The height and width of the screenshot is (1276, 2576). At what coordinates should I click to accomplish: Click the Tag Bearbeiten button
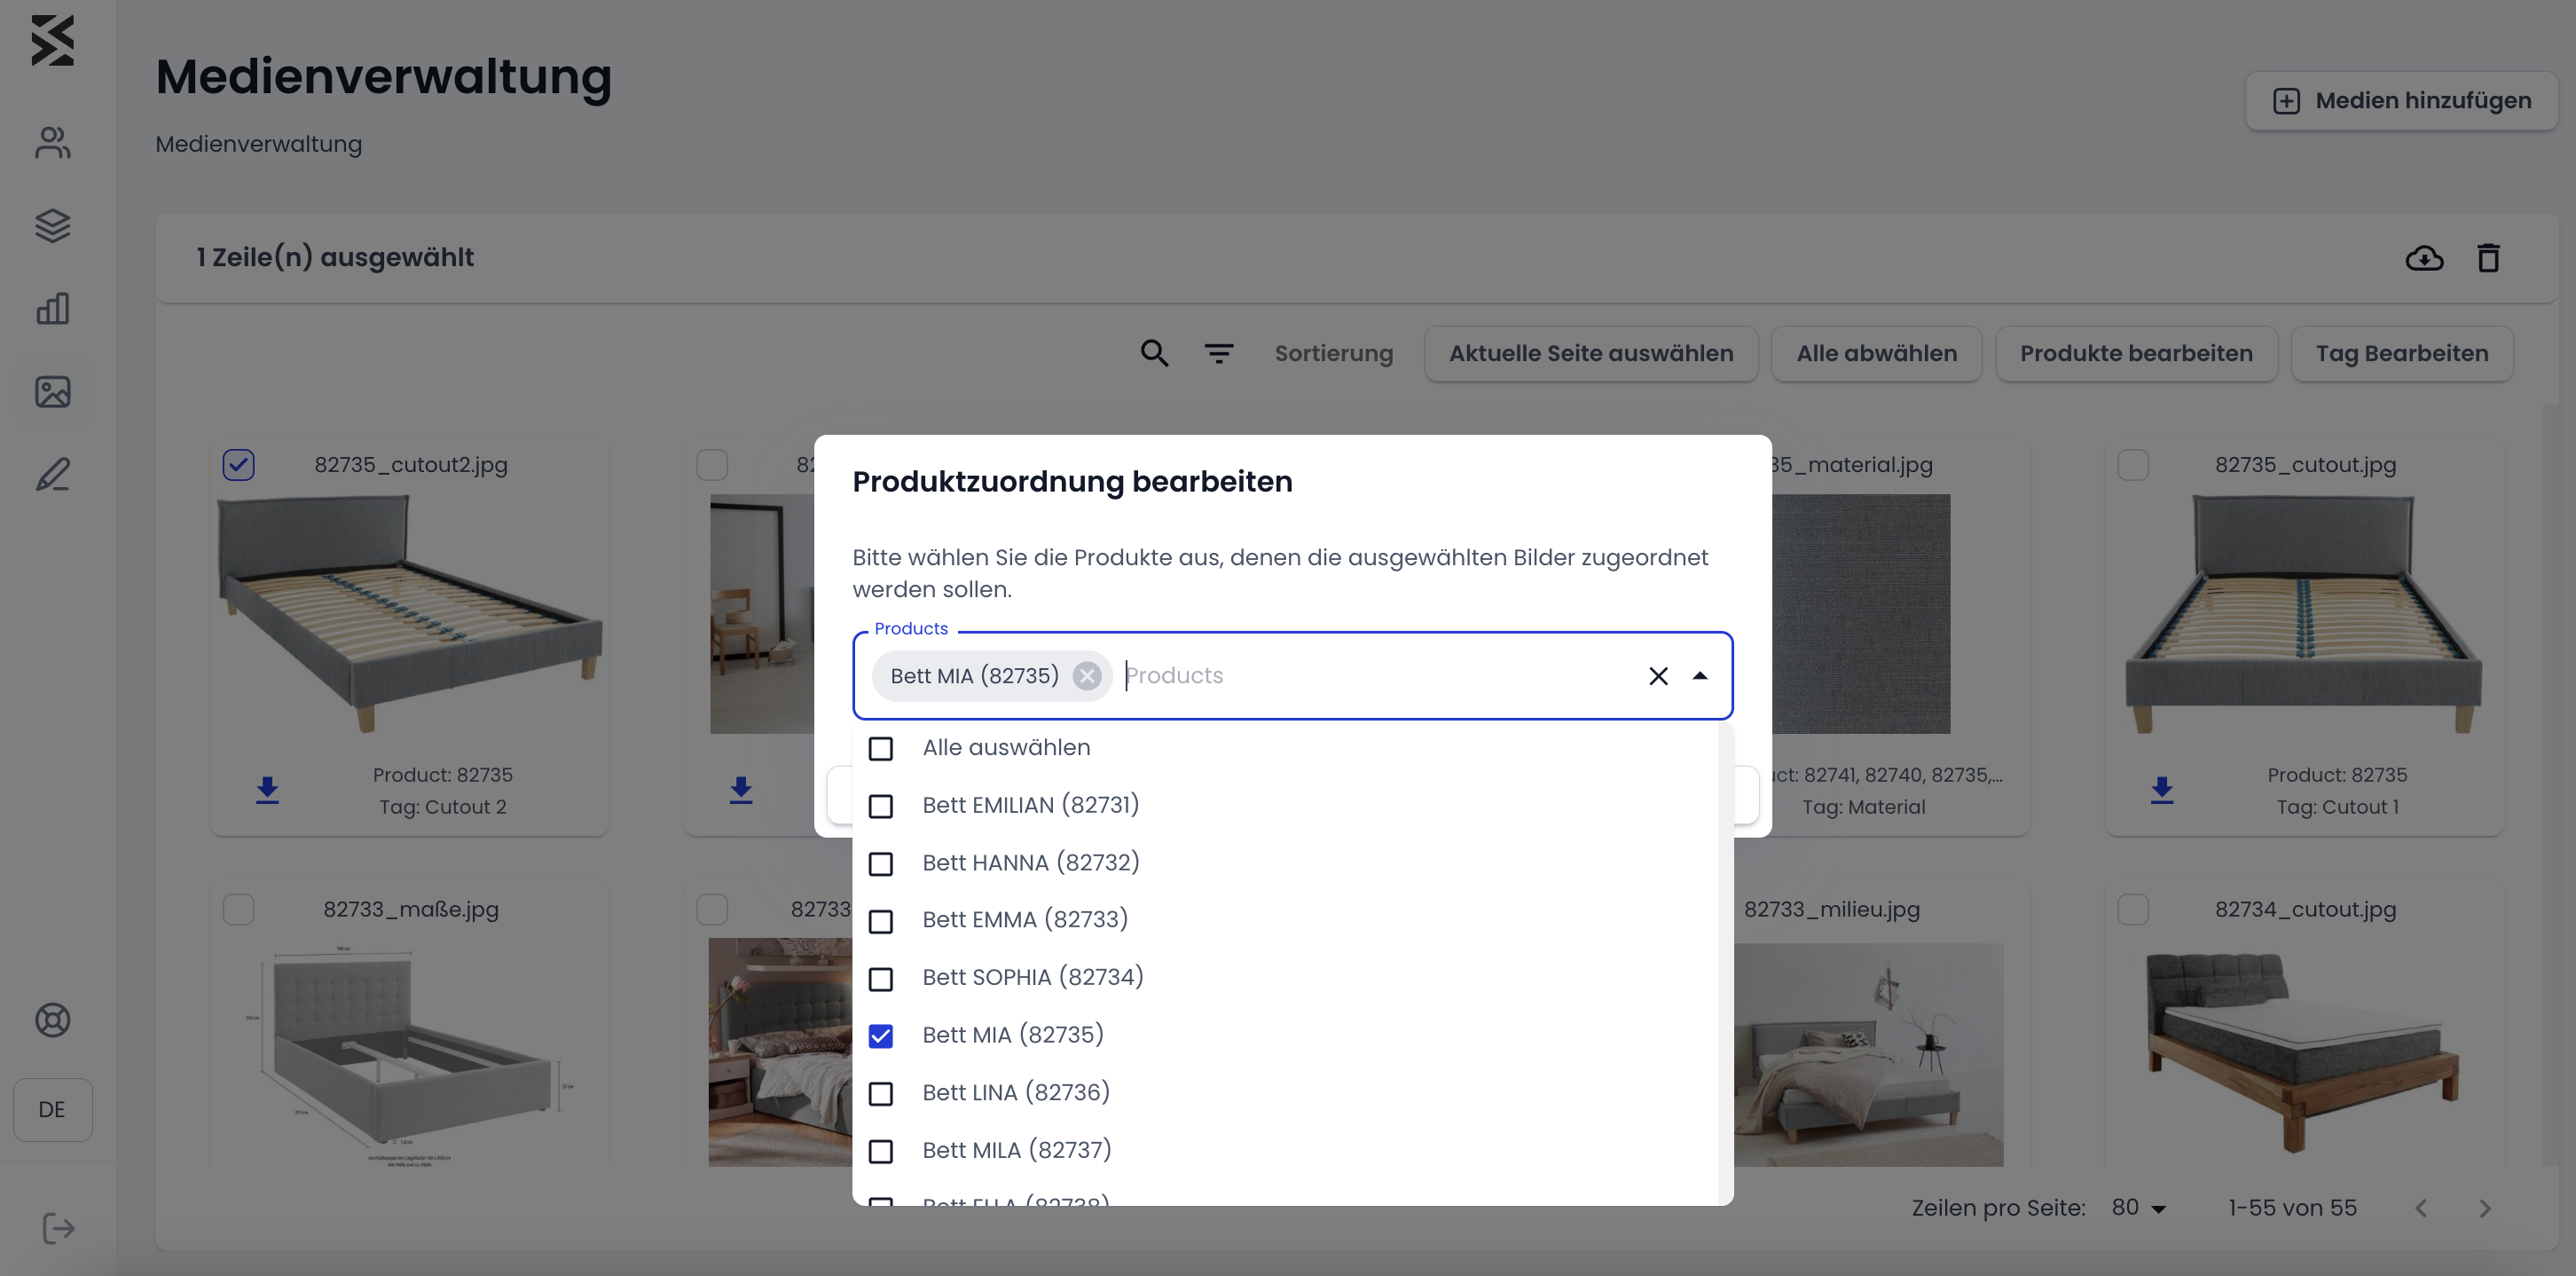2402,353
